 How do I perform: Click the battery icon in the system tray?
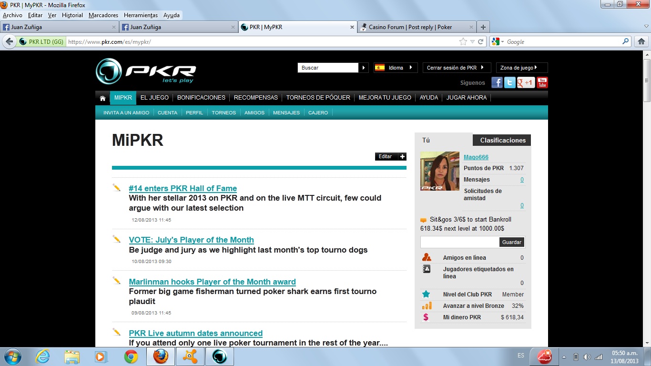pos(575,356)
